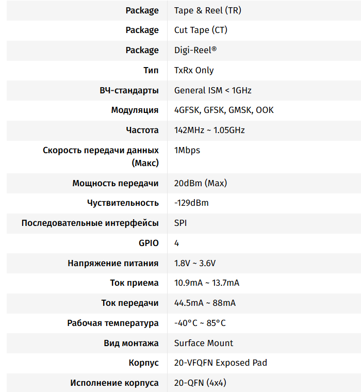The height and width of the screenshot is (392, 361).
Task: Select the 4GFSK, GFSK, GMSK, OOK text
Action: (224, 110)
